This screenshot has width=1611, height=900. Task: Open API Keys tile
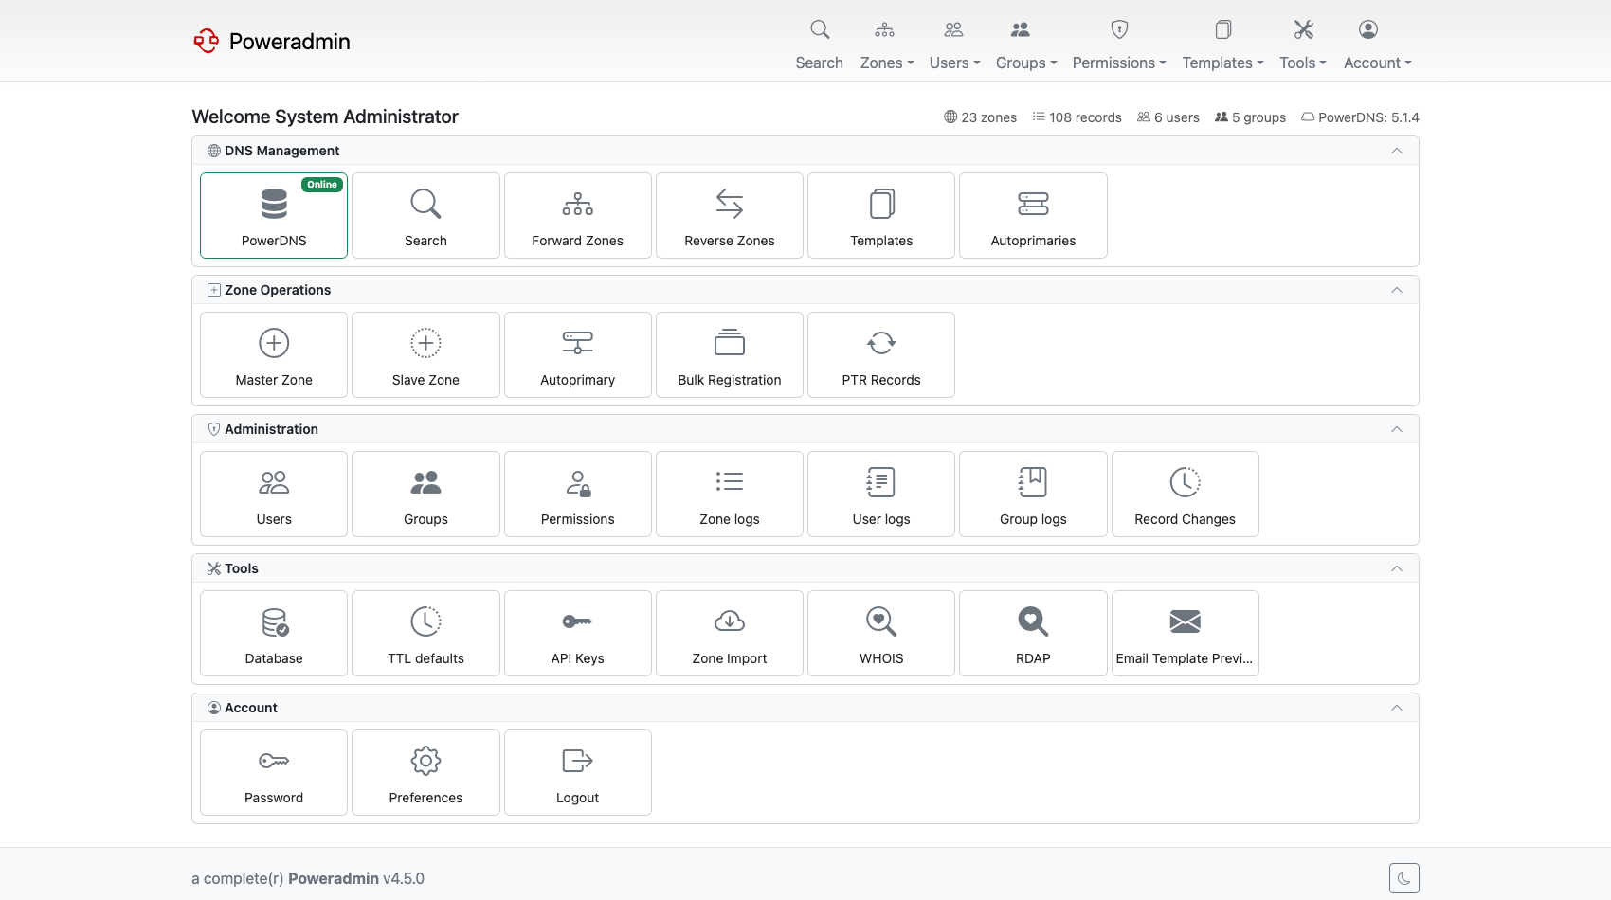[577, 633]
